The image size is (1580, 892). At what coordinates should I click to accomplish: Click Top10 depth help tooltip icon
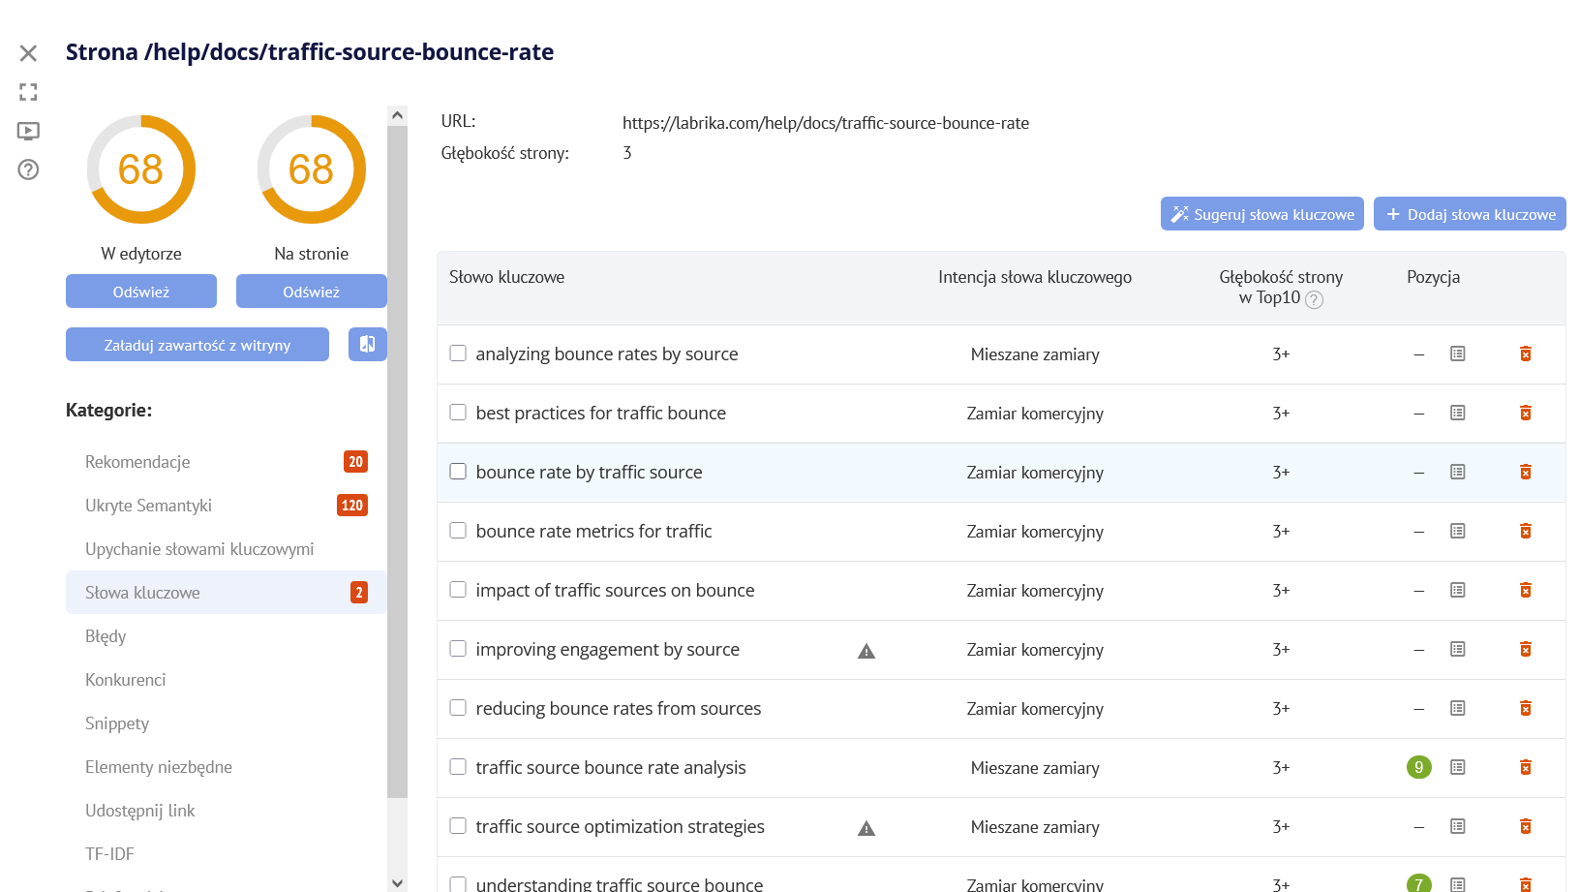[1314, 299]
